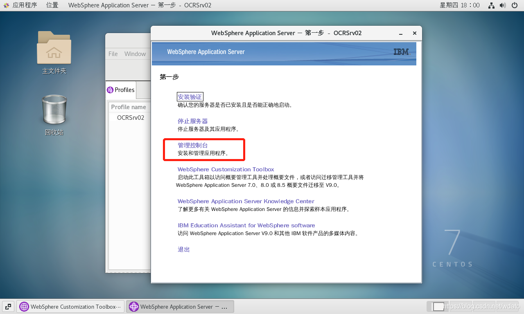Open the 管理控制台 link

click(x=193, y=145)
